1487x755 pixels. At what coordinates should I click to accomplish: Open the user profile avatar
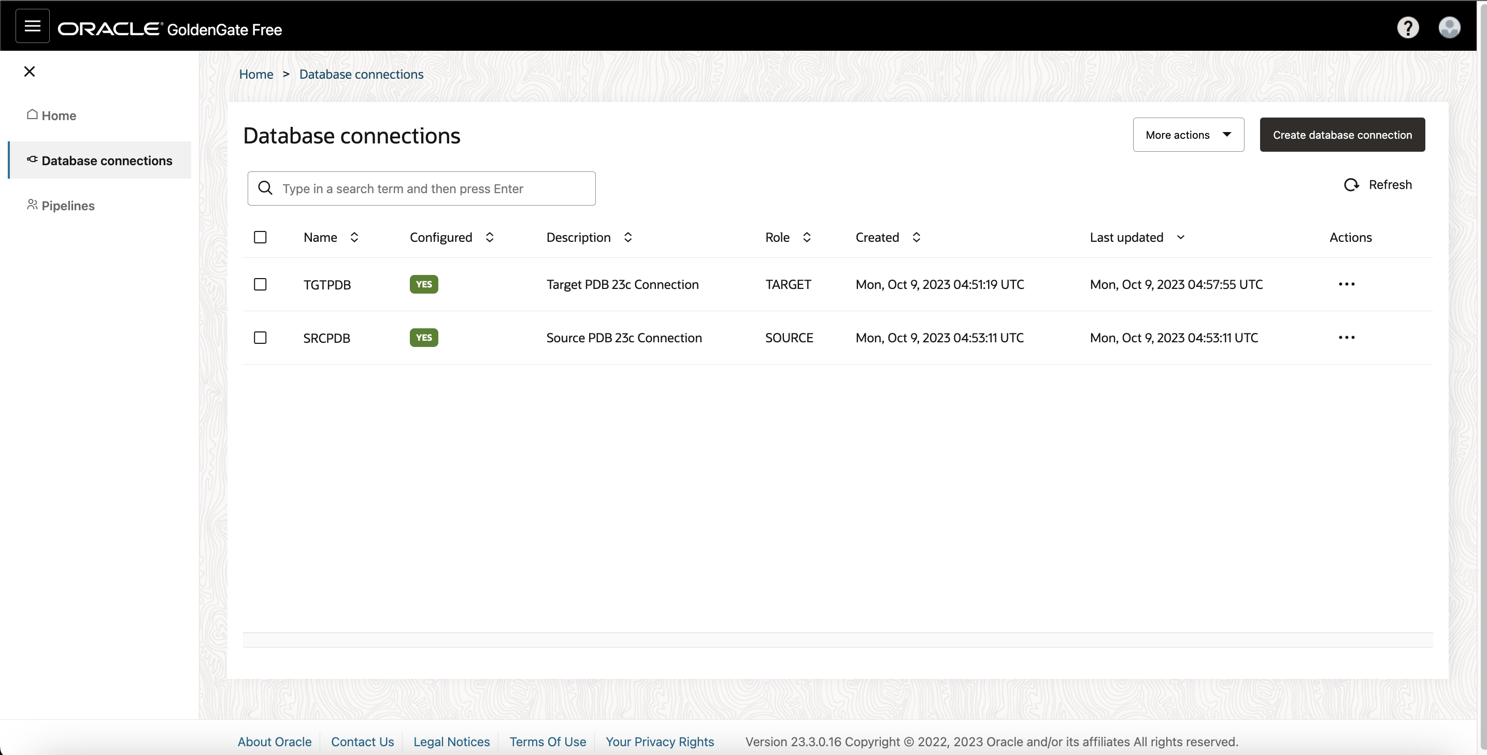(x=1449, y=27)
